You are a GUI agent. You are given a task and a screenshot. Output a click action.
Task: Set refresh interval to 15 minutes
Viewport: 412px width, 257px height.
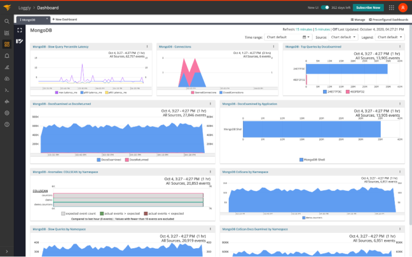(x=304, y=29)
